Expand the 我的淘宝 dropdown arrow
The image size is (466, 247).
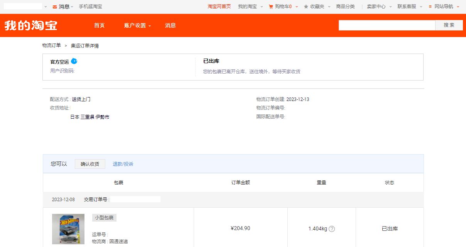[262, 7]
